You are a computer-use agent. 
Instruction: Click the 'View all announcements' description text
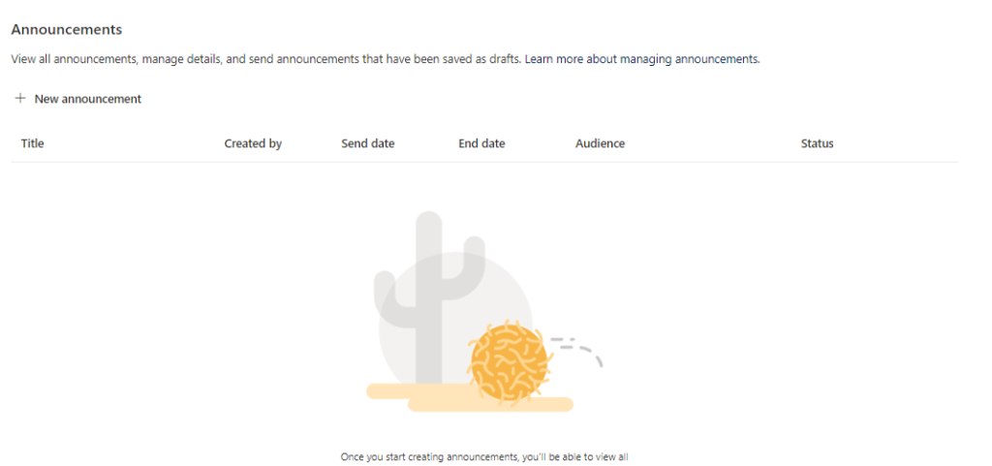click(x=75, y=59)
